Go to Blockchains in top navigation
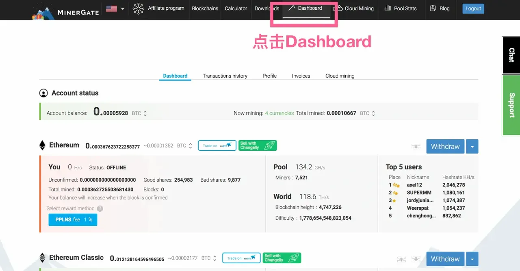Image resolution: width=520 pixels, height=271 pixels. coord(205,9)
